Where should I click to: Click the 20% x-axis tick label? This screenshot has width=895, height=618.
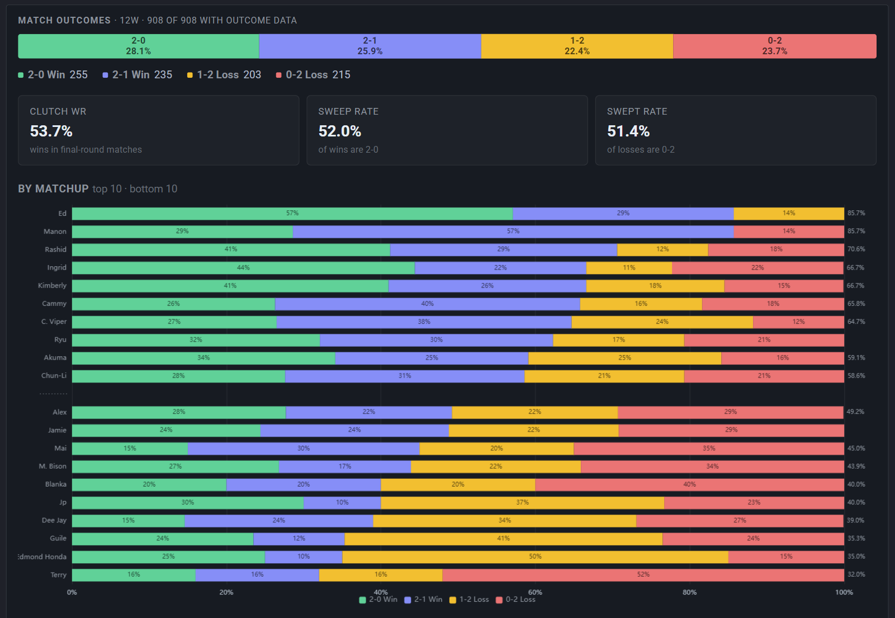pos(226,592)
